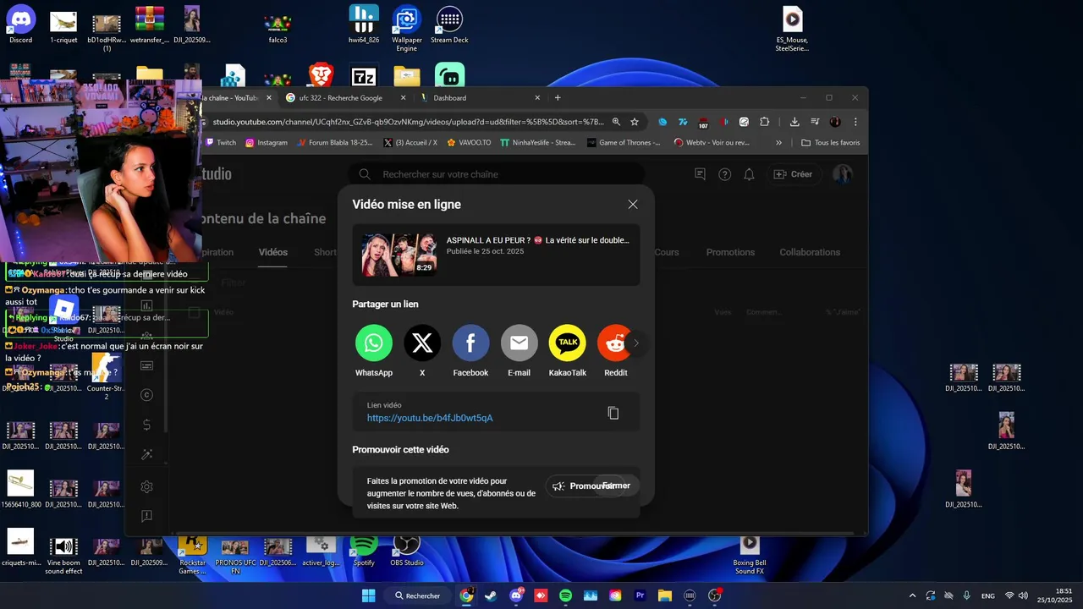Open the copyright sidebar icon

tap(146, 395)
